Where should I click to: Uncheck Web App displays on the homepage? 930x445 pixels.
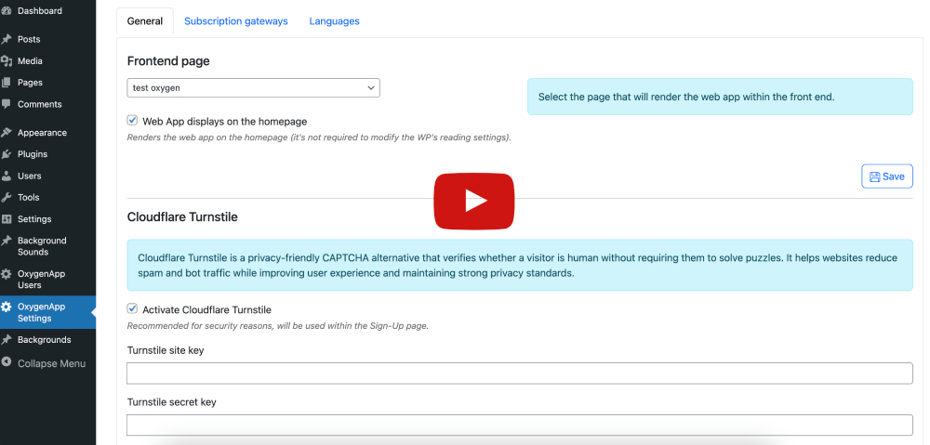(133, 121)
